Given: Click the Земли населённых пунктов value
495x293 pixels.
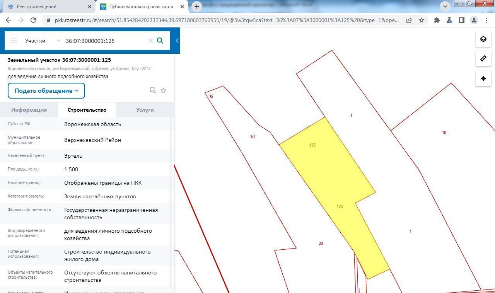Looking at the screenshot, I should [100, 196].
